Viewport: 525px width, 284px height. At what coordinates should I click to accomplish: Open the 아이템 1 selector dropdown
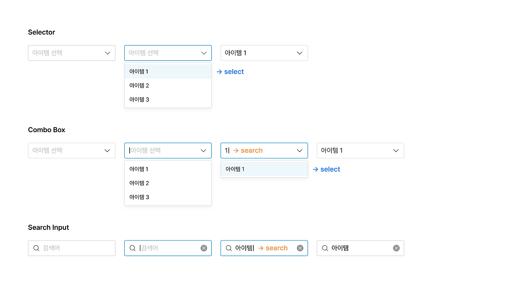(264, 53)
